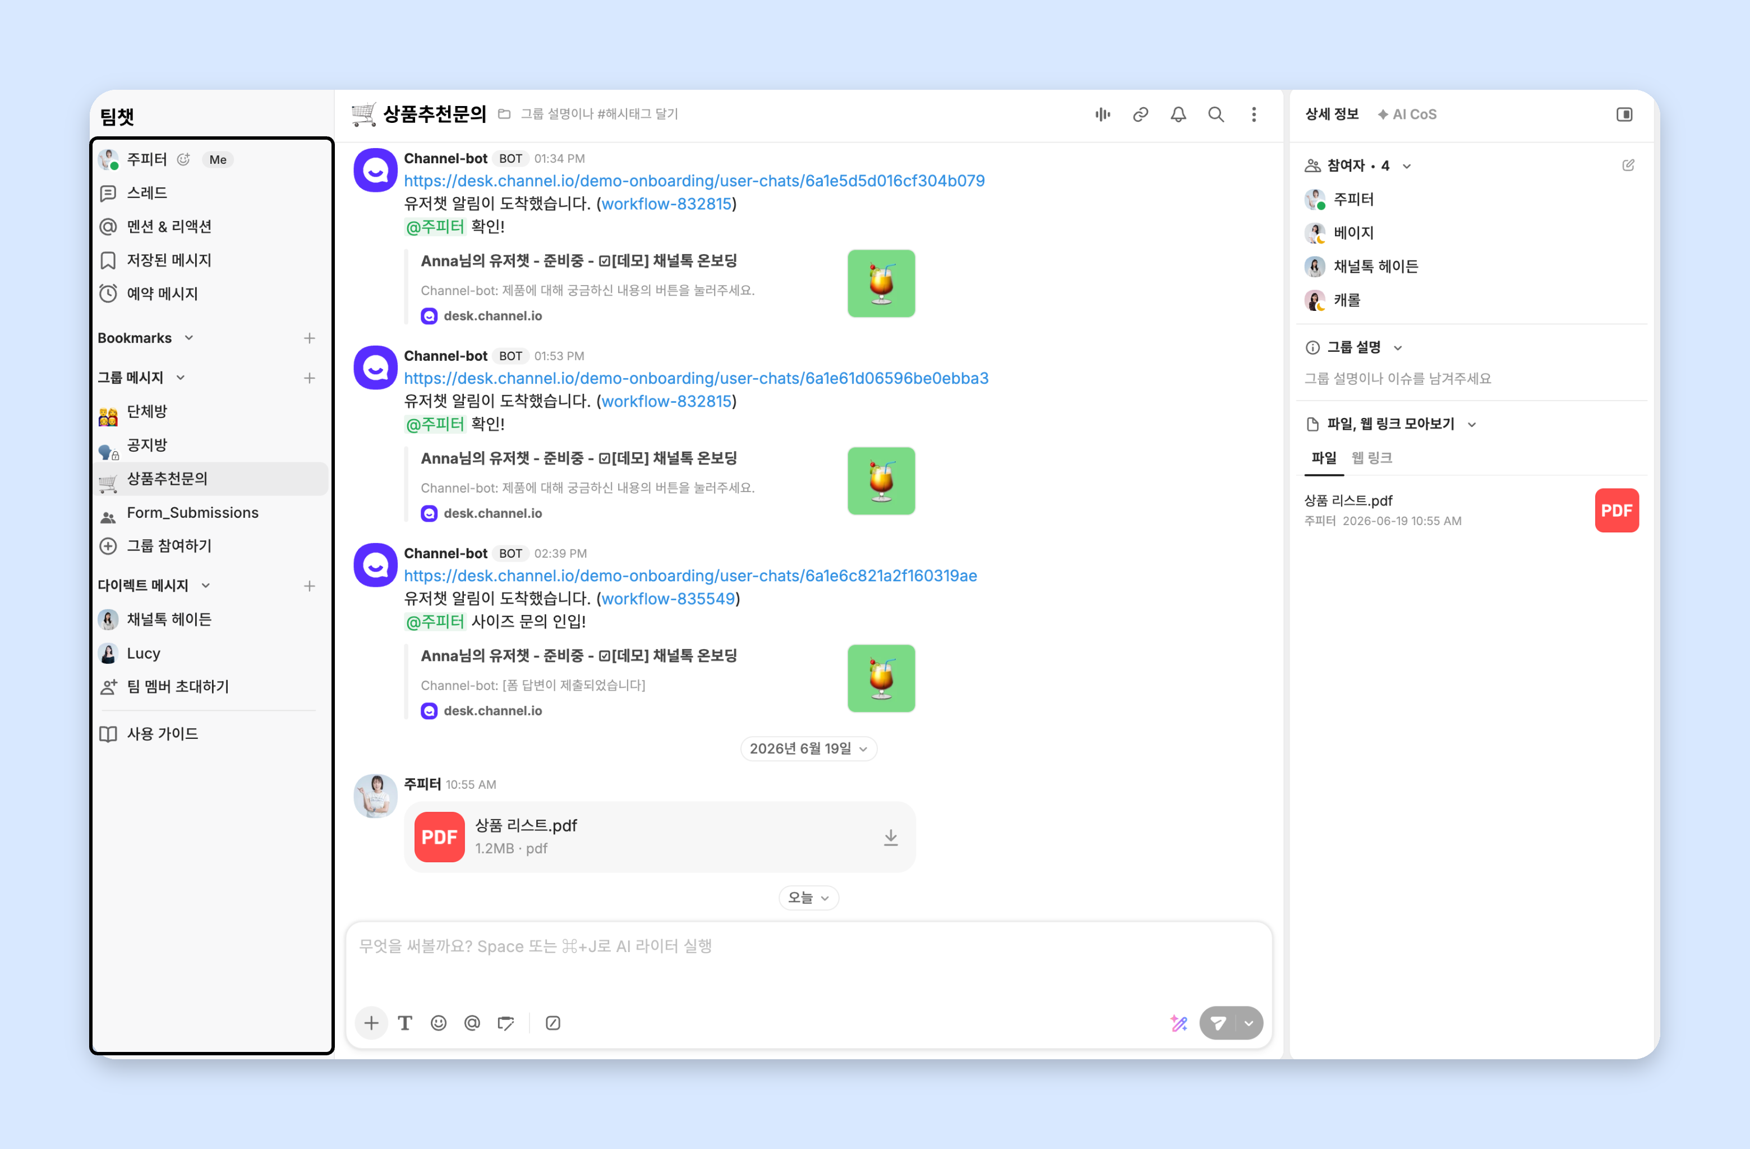1750x1149 pixels.
Task: Open notification settings with the bell icon
Action: click(x=1178, y=115)
